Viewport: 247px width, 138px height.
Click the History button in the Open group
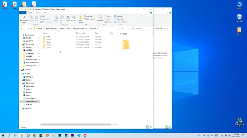click(x=108, y=22)
